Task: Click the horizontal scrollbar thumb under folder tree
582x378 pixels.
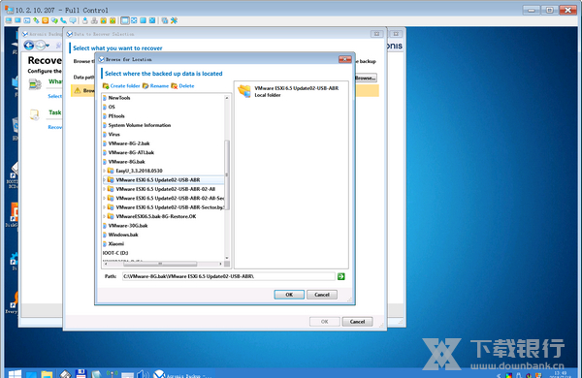Action: (x=160, y=264)
